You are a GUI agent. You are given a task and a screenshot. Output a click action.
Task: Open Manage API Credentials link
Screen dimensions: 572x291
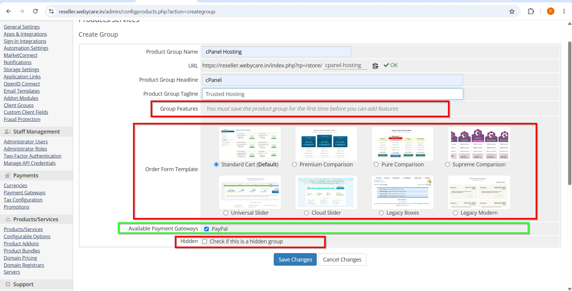tap(30, 163)
